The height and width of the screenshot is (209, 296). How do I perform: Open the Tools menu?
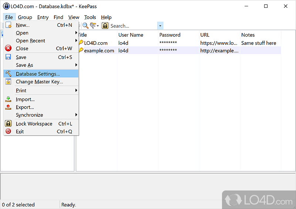(x=90, y=17)
